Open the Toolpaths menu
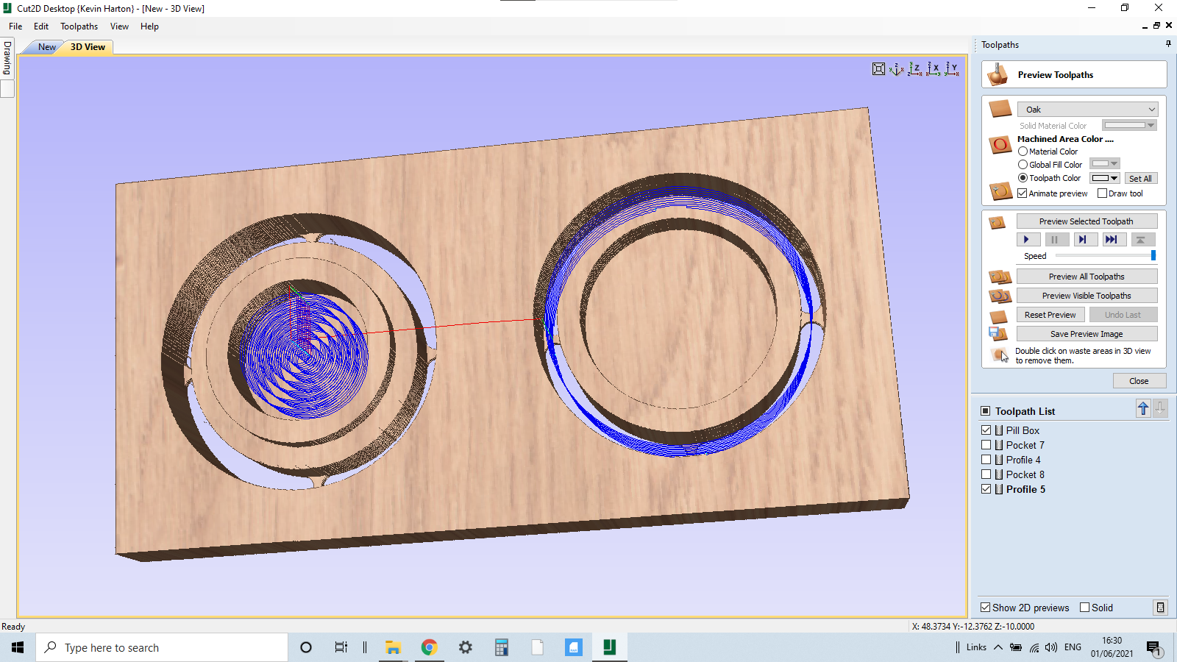The height and width of the screenshot is (662, 1177). [x=79, y=26]
